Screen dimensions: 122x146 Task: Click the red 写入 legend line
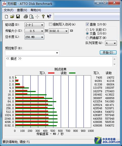51,73
